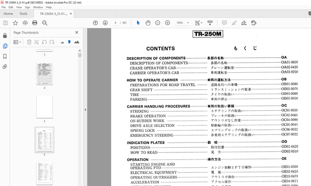Click the print pages icon in thumbnails

tap(37, 42)
